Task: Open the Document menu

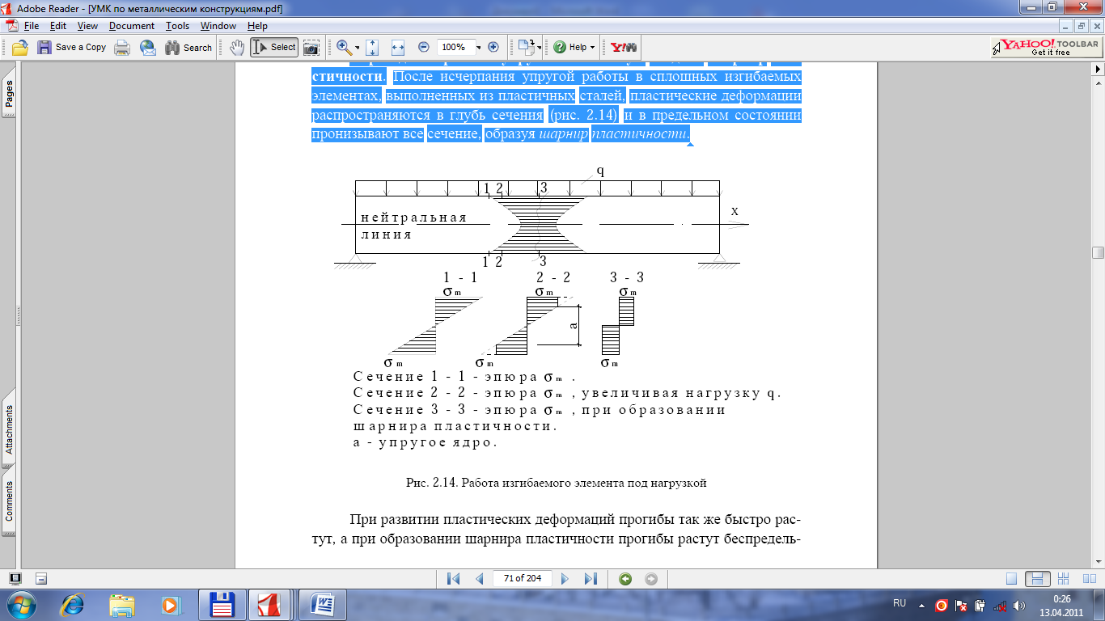Action: 132,26
